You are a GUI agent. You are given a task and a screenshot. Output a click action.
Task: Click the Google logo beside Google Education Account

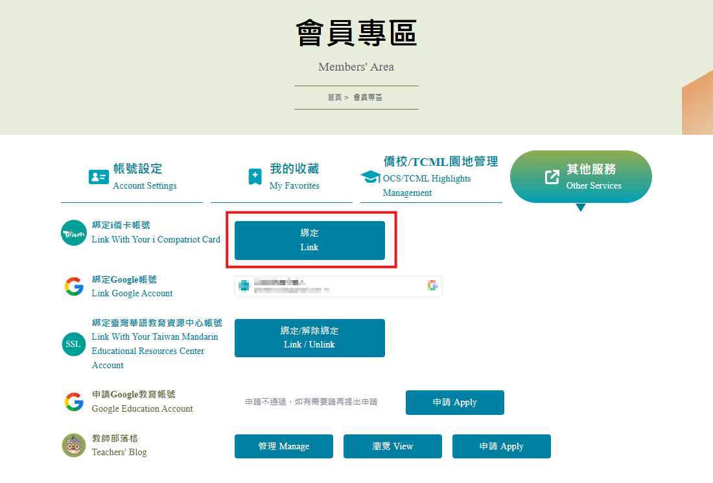point(74,402)
